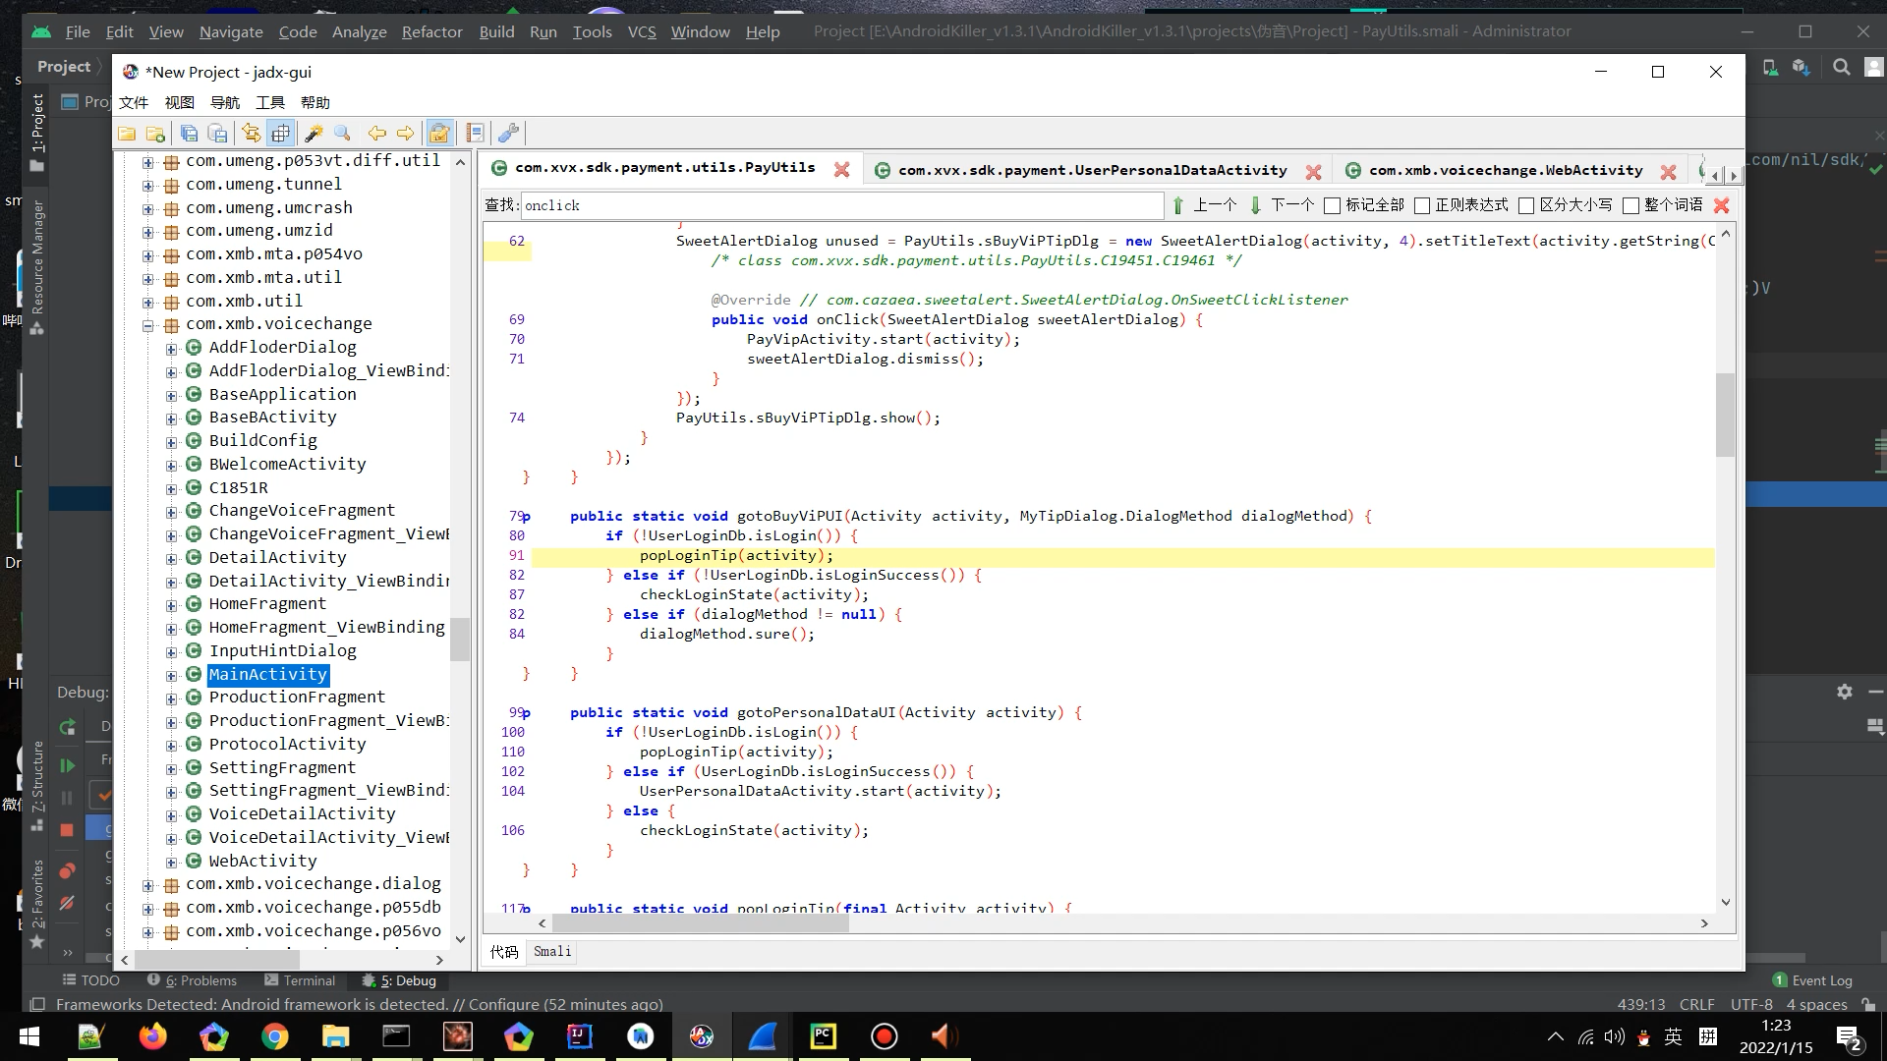The height and width of the screenshot is (1061, 1887).
Task: Expand the com.xmb.util package
Action: (x=147, y=302)
